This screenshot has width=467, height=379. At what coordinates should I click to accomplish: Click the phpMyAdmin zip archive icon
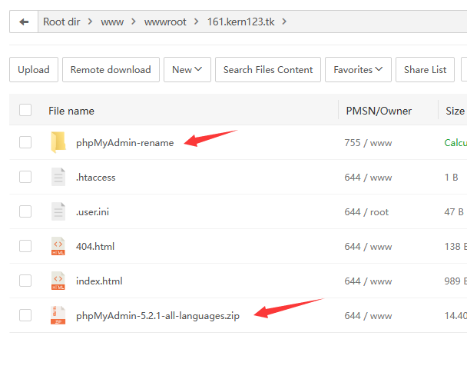(x=58, y=315)
